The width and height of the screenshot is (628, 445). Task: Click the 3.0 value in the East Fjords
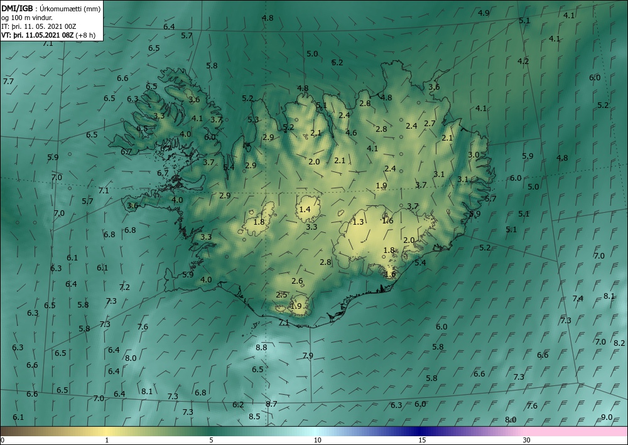474,155
